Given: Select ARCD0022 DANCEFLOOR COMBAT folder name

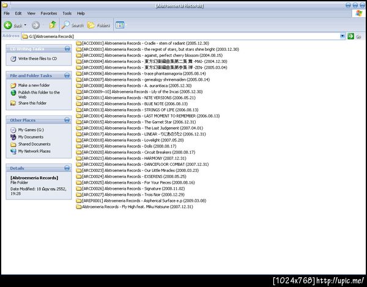Looking at the screenshot, I should pos(146,165).
